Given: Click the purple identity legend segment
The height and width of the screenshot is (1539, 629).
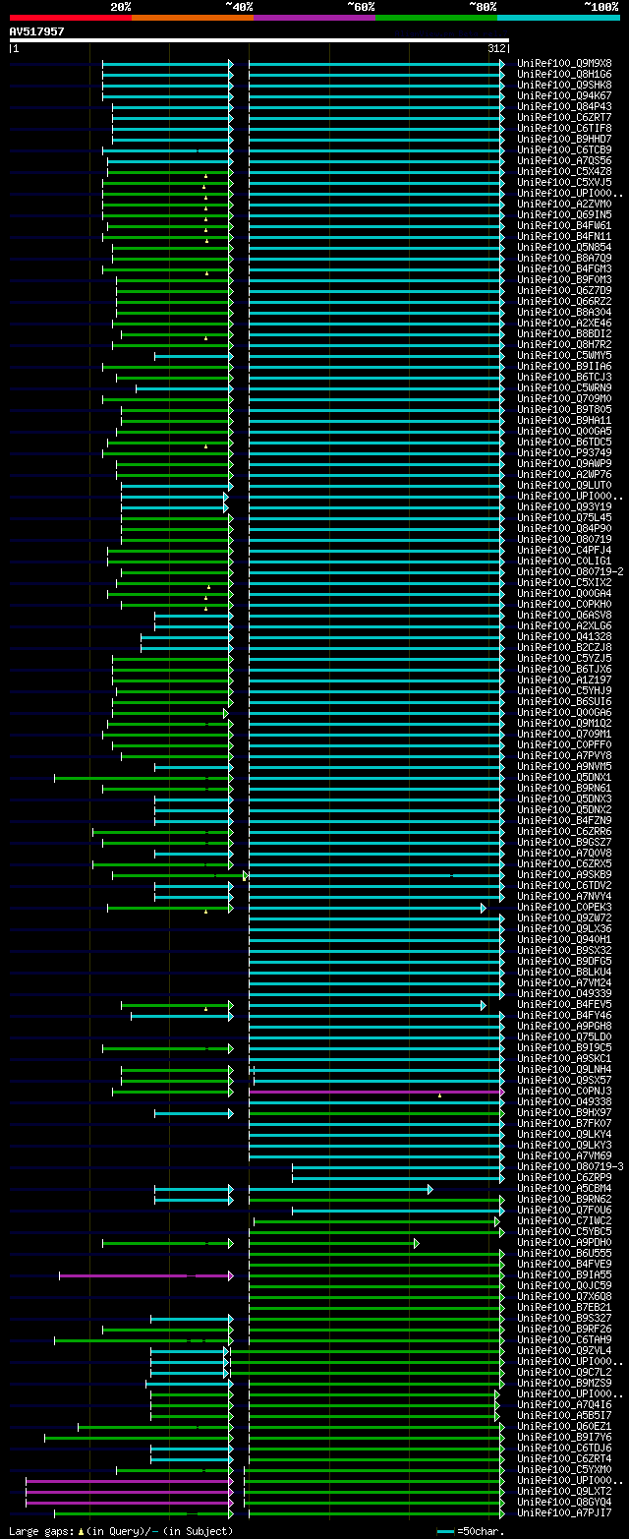Looking at the screenshot, I should tap(314, 18).
